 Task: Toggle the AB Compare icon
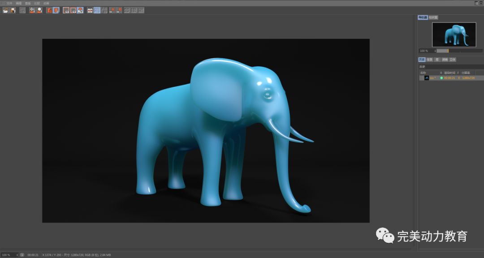coord(90,10)
